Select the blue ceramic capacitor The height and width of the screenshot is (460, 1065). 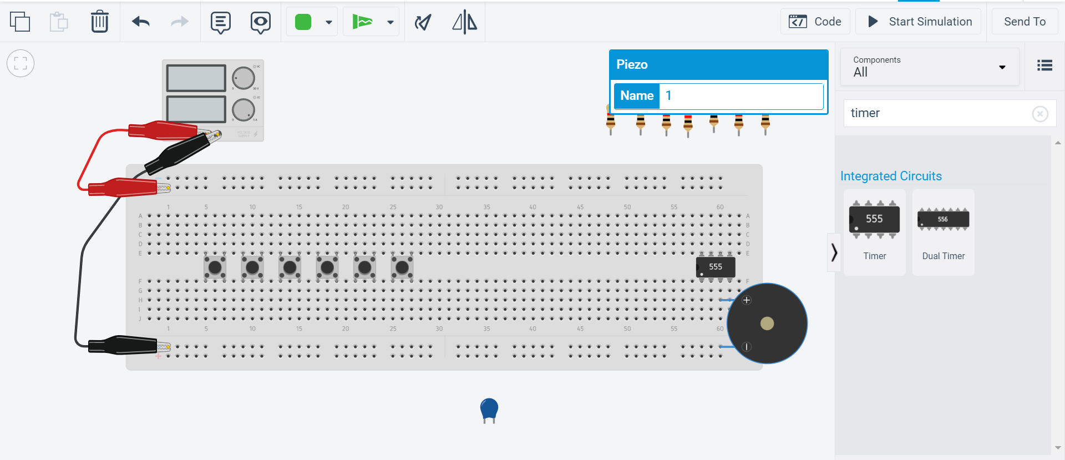point(489,410)
